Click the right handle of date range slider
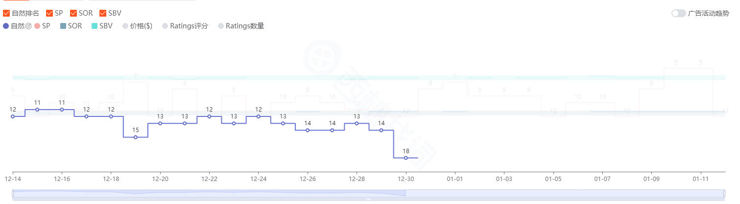740x204 pixels. pyautogui.click(x=724, y=194)
